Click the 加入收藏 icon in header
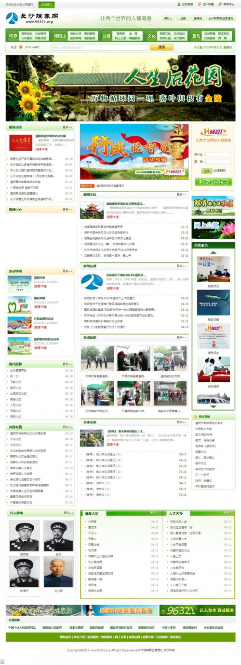241x665 pixels. pos(199,4)
